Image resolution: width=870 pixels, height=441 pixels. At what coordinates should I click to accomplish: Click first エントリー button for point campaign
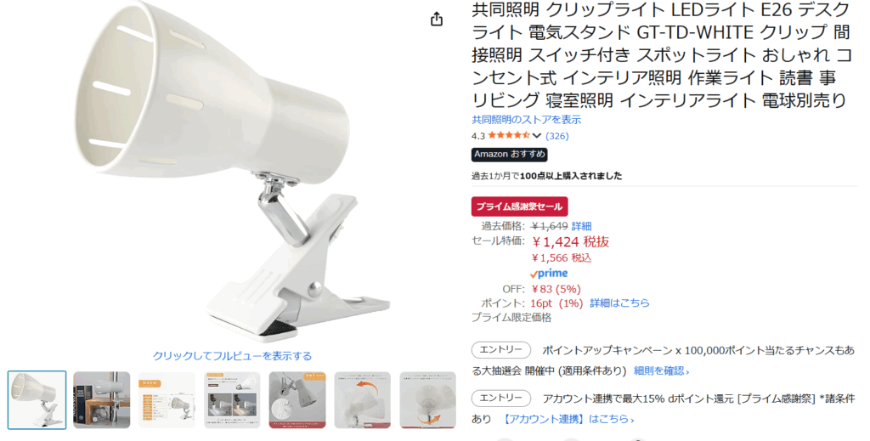501,350
